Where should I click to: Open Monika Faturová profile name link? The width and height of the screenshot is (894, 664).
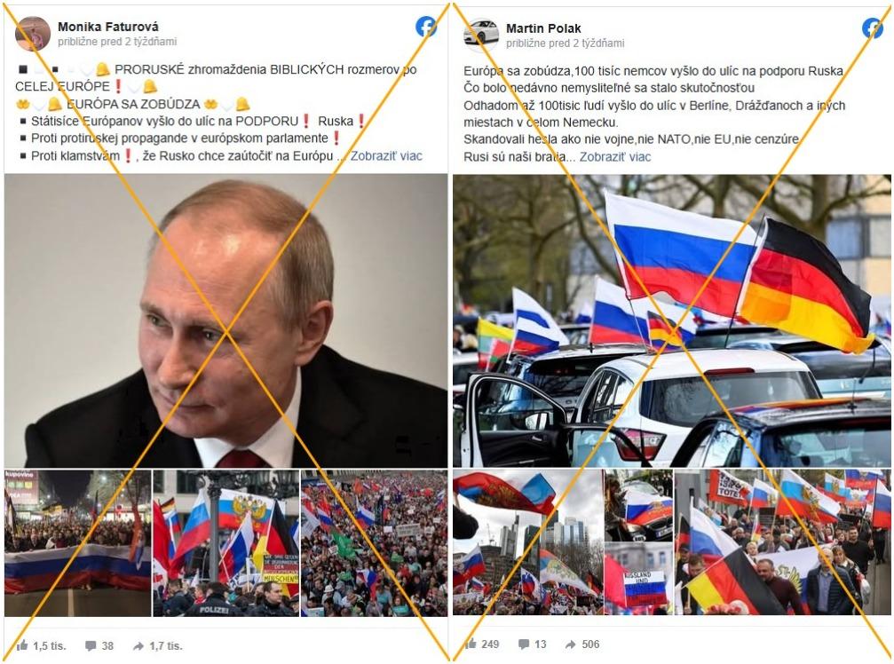[108, 27]
